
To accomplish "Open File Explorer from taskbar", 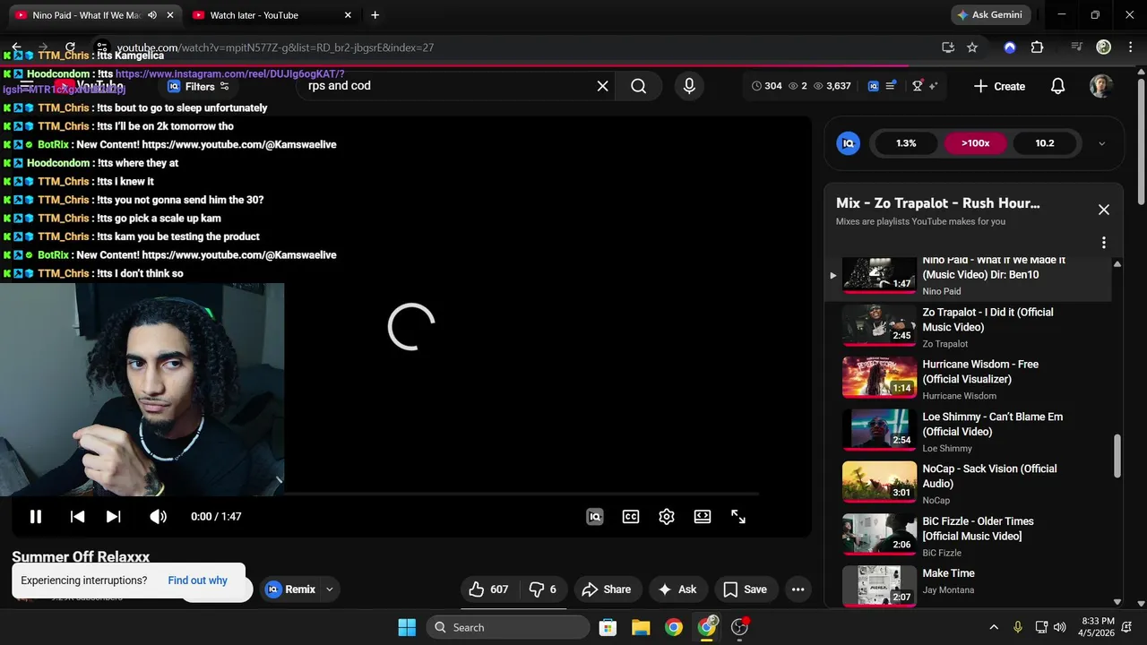I will [x=641, y=627].
